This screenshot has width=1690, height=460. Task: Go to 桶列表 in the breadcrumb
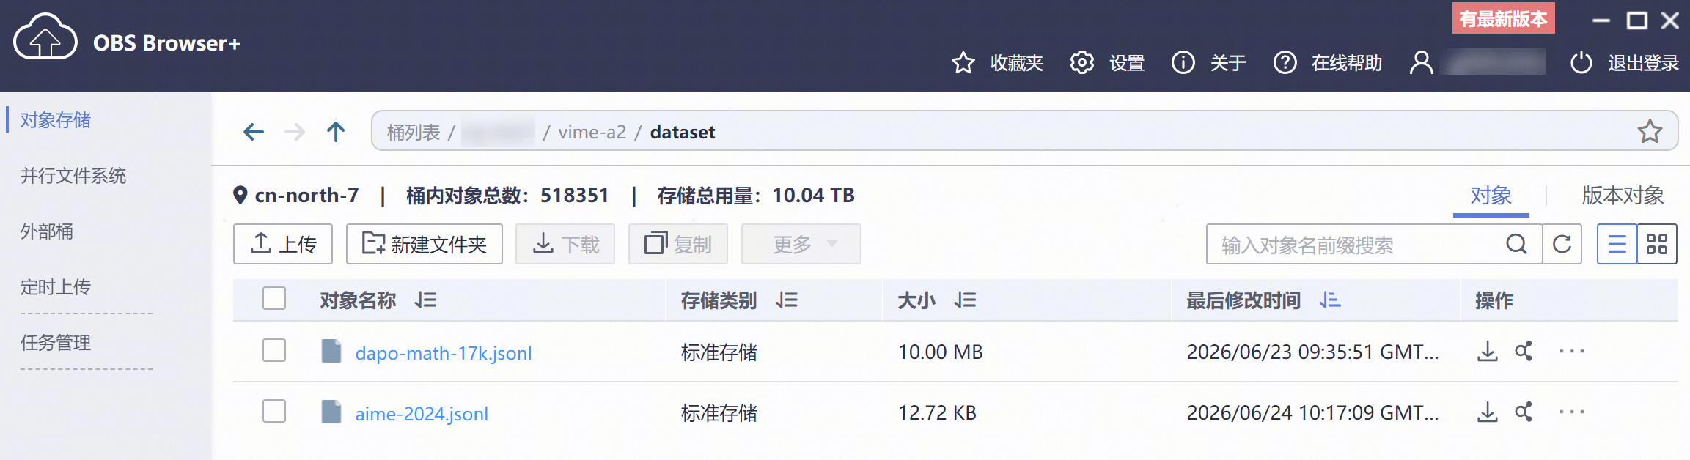414,133
